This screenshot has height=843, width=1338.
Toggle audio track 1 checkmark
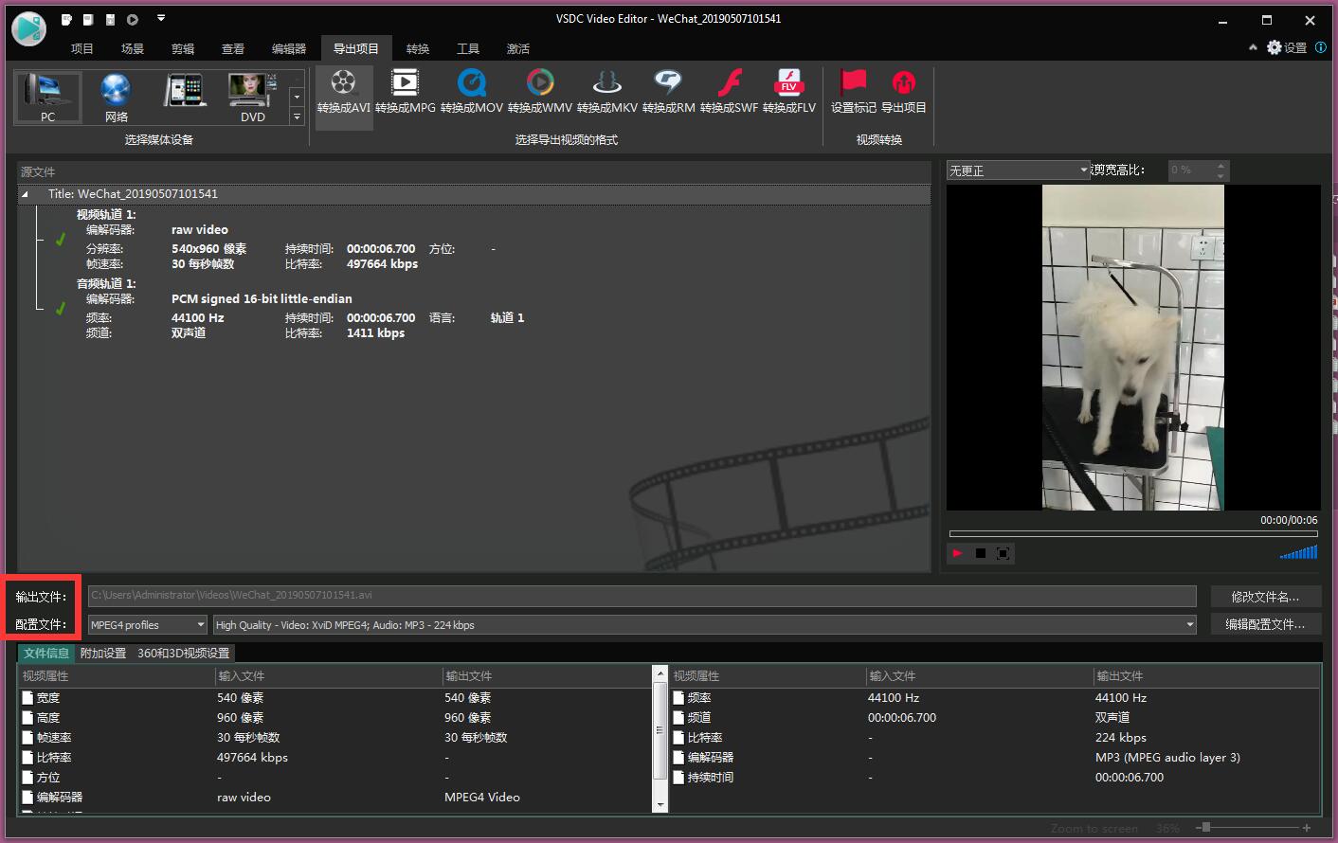(x=61, y=309)
